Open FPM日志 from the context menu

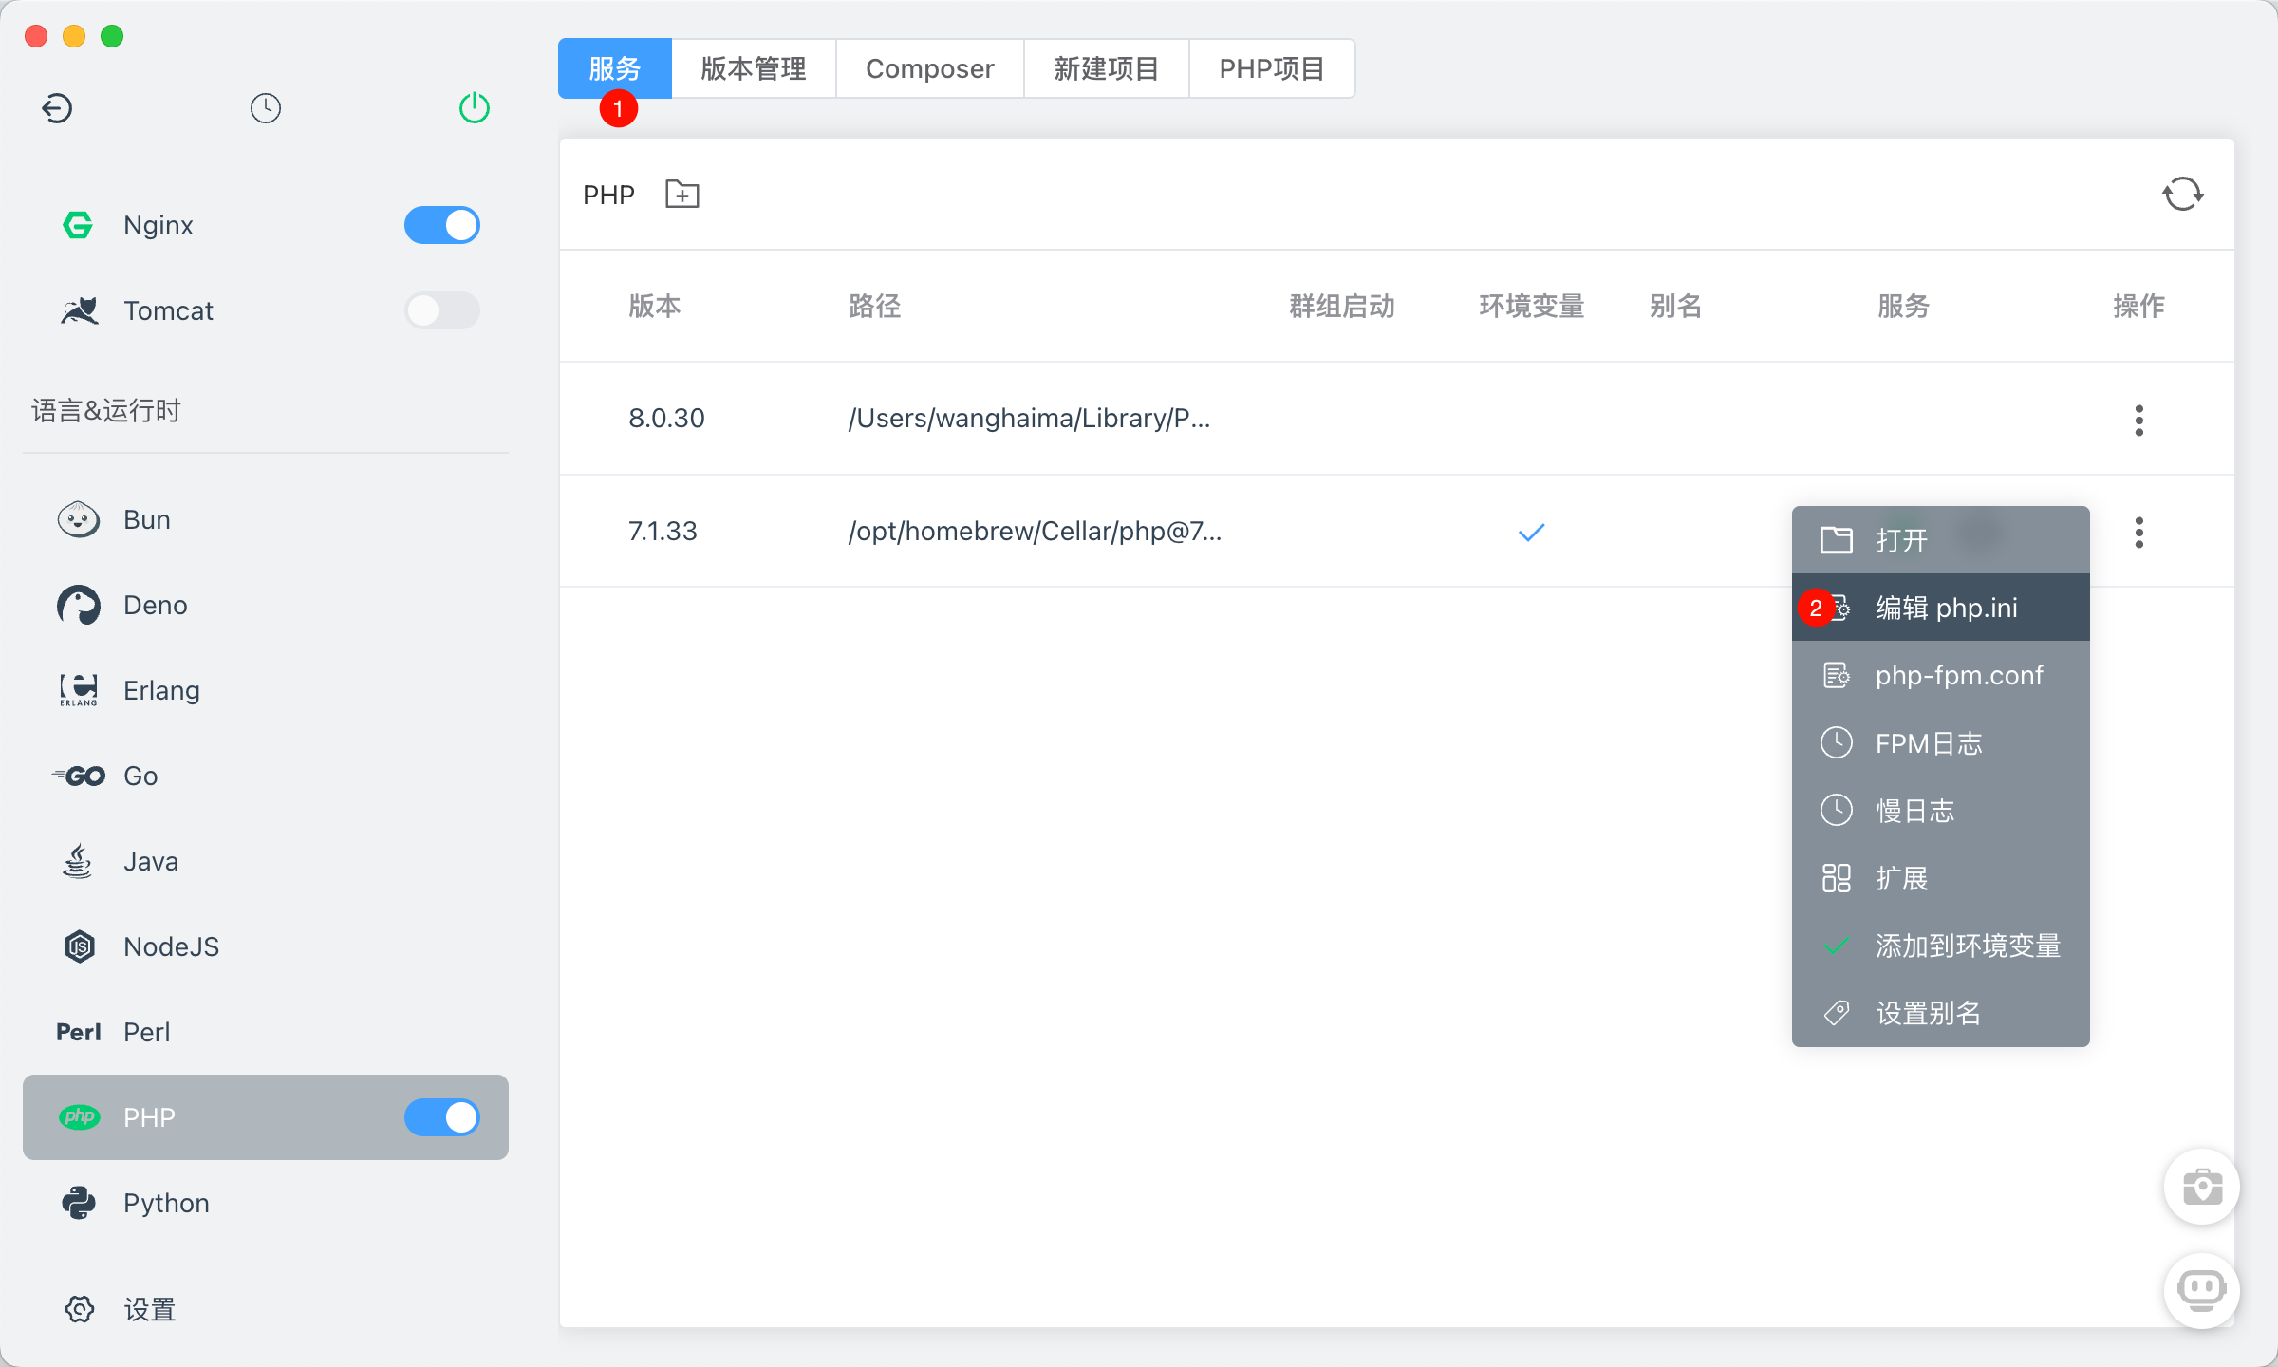1941,742
